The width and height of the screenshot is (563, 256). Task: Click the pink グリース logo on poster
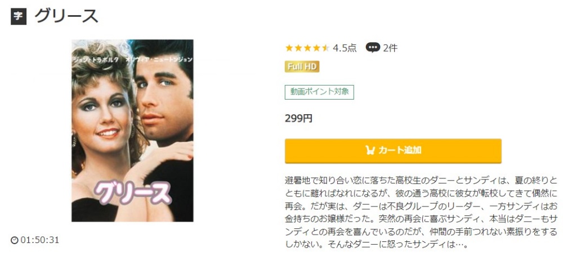point(132,193)
